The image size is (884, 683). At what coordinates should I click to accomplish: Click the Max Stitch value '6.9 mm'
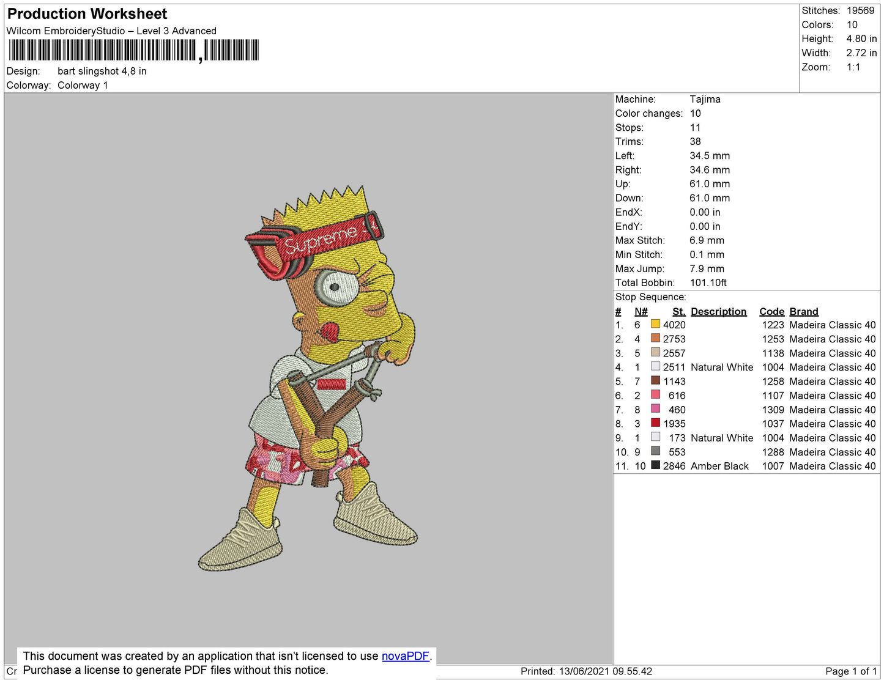(707, 240)
